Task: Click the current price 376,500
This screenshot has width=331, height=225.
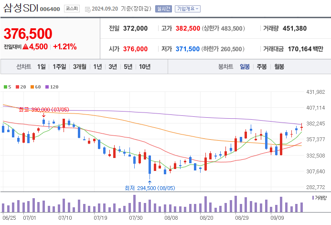Action: (28, 34)
